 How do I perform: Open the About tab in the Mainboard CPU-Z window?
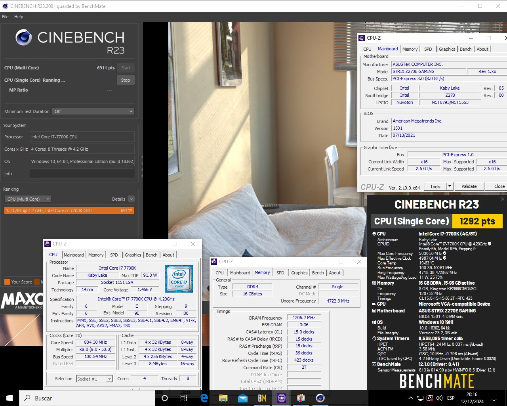coord(482,49)
